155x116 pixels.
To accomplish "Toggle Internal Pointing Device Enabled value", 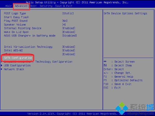I will pyautogui.click(x=69, y=28).
